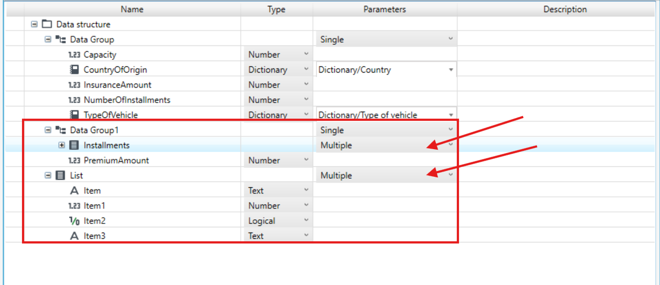
Task: Open the Item2 Logical type dropdown
Action: pos(278,221)
